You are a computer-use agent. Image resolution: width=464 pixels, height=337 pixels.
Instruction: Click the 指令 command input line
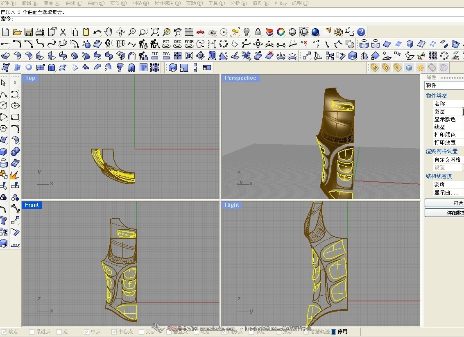pos(232,19)
